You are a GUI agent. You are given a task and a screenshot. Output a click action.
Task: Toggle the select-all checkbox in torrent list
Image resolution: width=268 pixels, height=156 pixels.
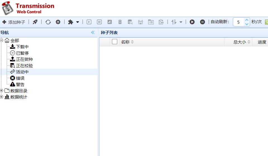(x=114, y=42)
